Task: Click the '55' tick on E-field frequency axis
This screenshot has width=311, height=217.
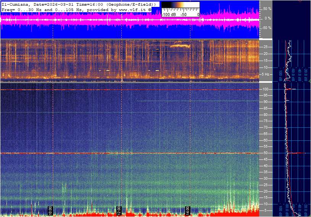Action: [265, 146]
